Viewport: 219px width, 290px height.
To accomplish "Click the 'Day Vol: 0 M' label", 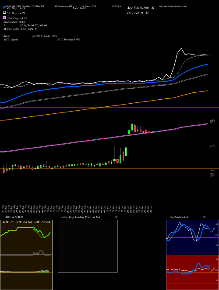I will [138, 13].
